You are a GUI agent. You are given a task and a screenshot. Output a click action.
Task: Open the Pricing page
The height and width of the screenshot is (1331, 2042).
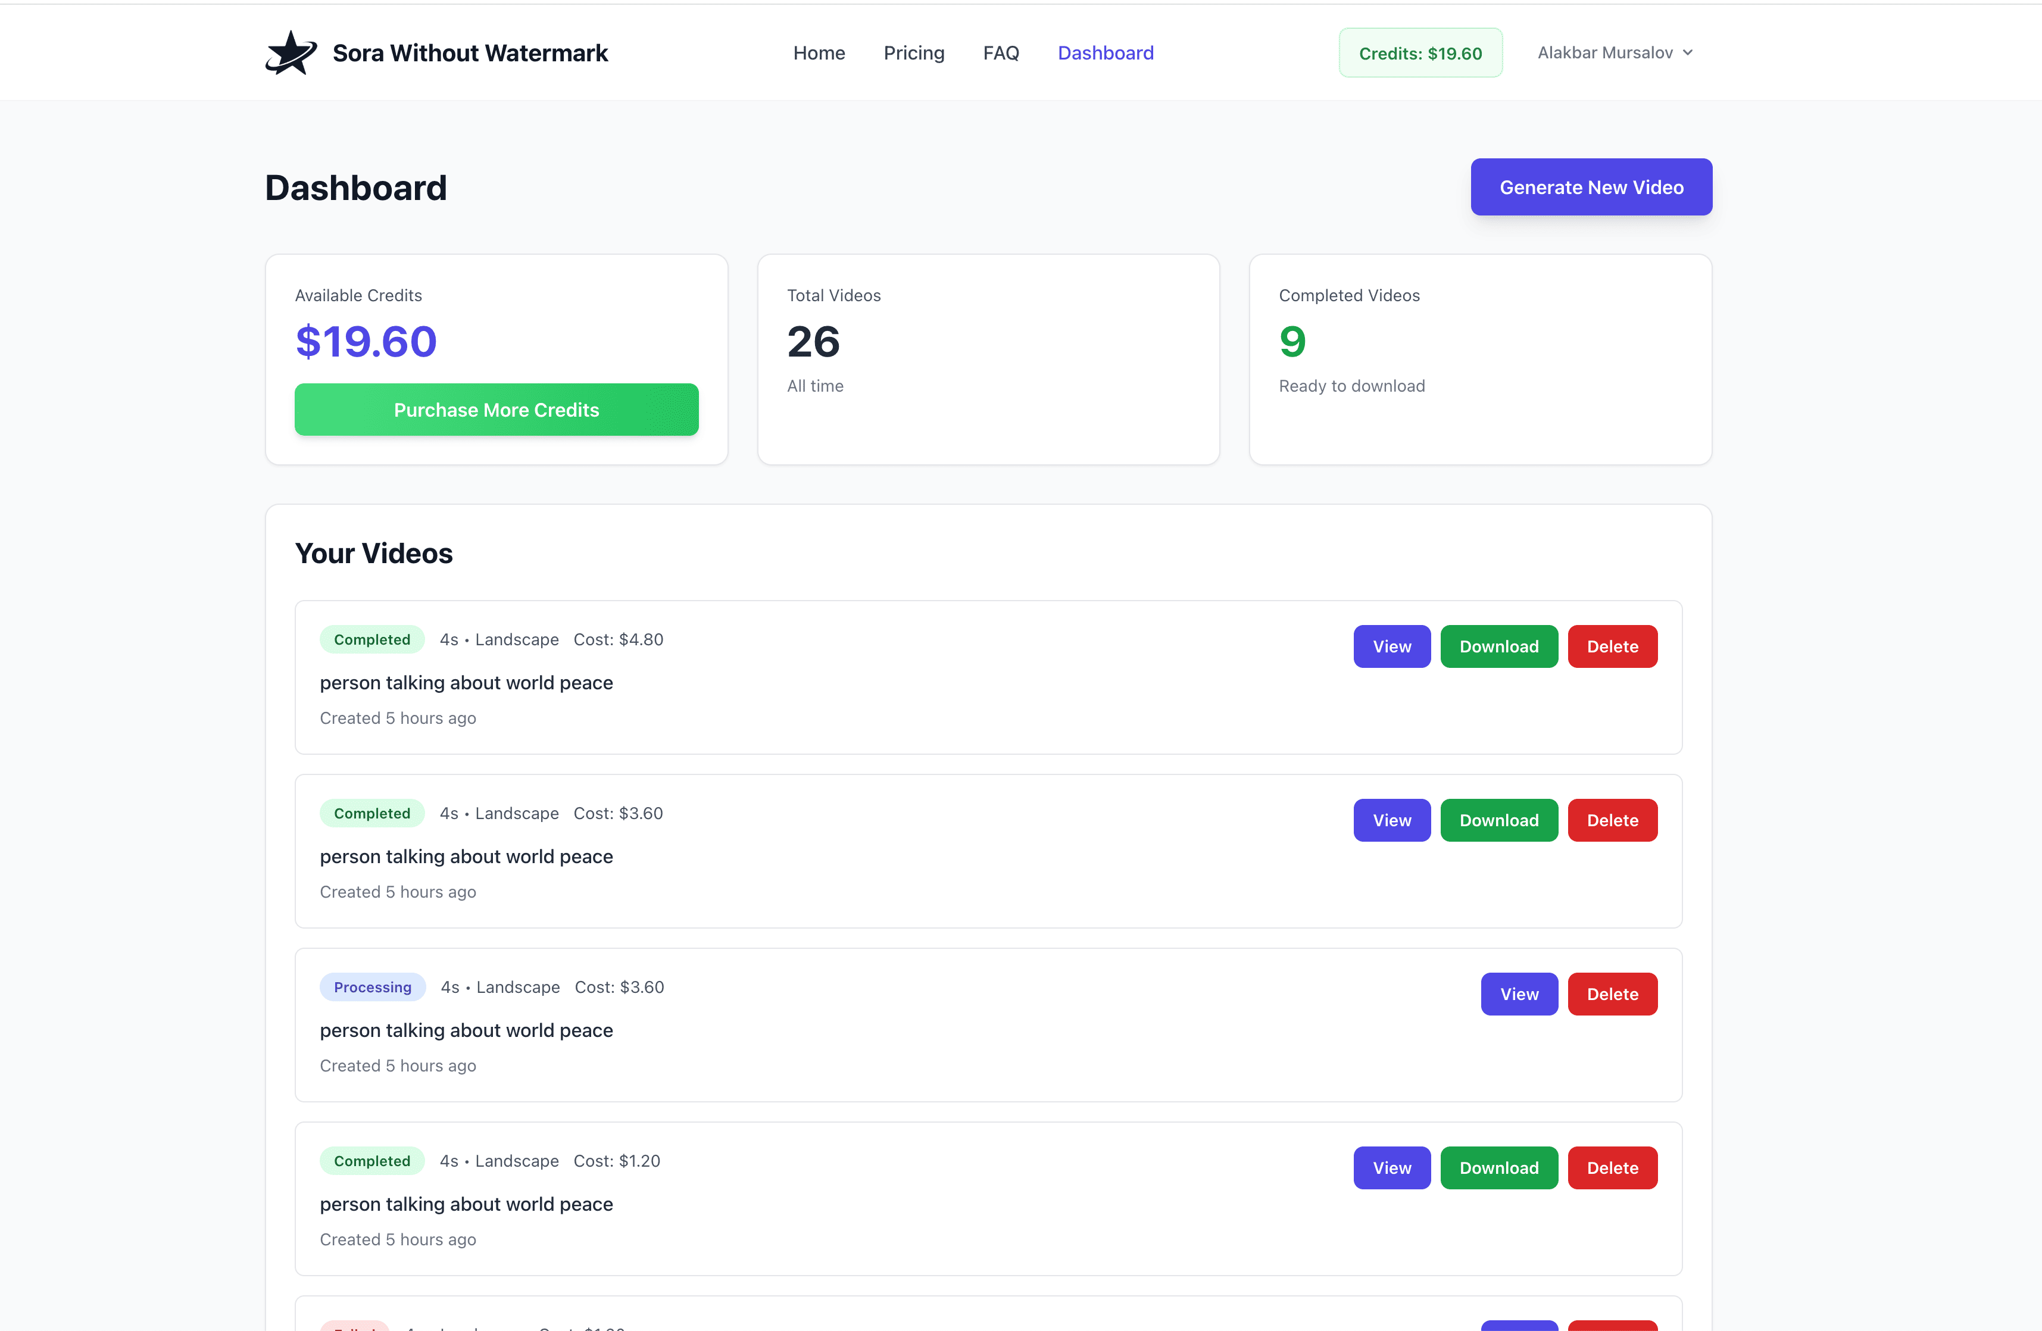(x=914, y=53)
